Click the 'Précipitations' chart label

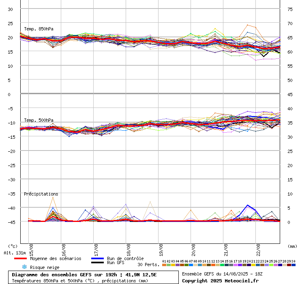coord(41,194)
